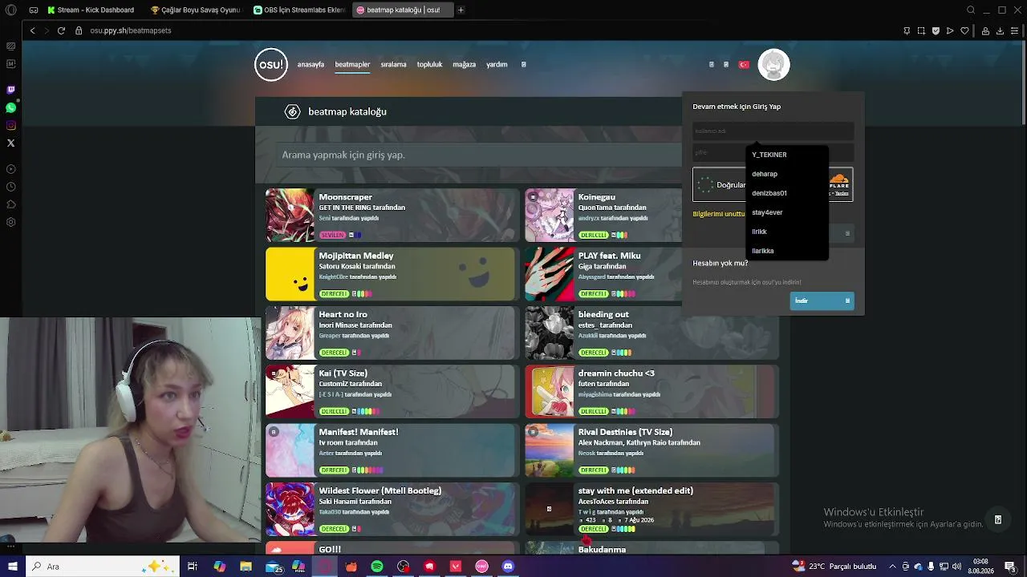Open Manifest! Manifest! beatmap
Screen dimensions: 1027x577
pos(392,450)
